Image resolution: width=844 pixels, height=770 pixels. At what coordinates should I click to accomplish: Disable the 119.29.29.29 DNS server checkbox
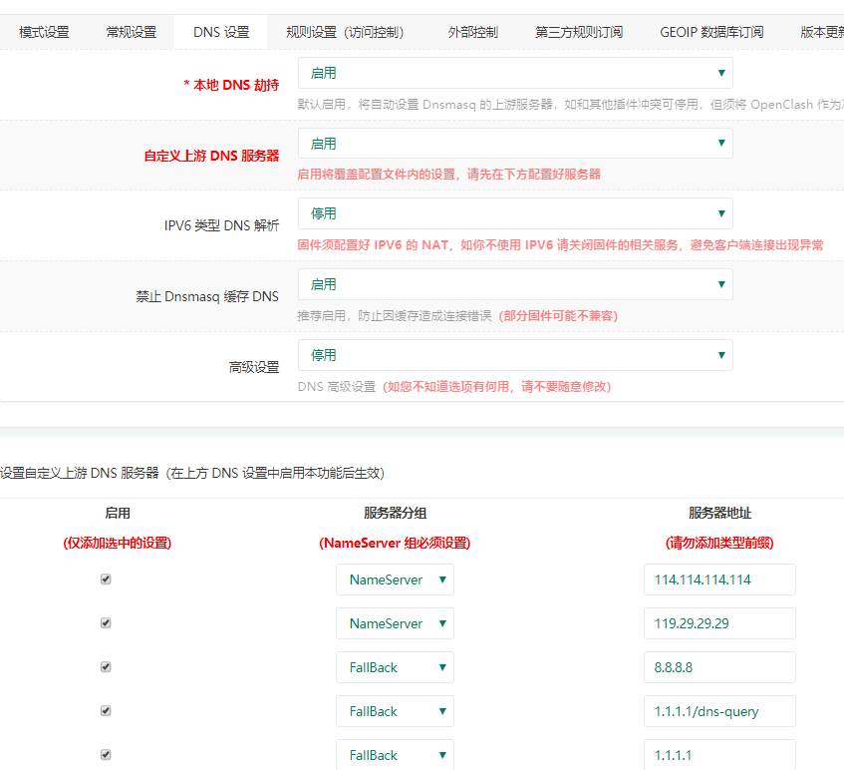105,622
